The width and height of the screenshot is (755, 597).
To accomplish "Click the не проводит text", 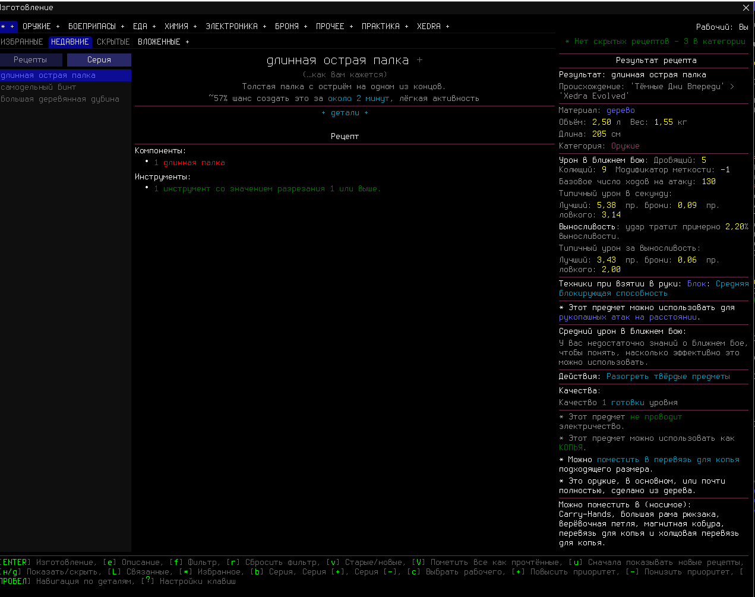I will point(656,417).
